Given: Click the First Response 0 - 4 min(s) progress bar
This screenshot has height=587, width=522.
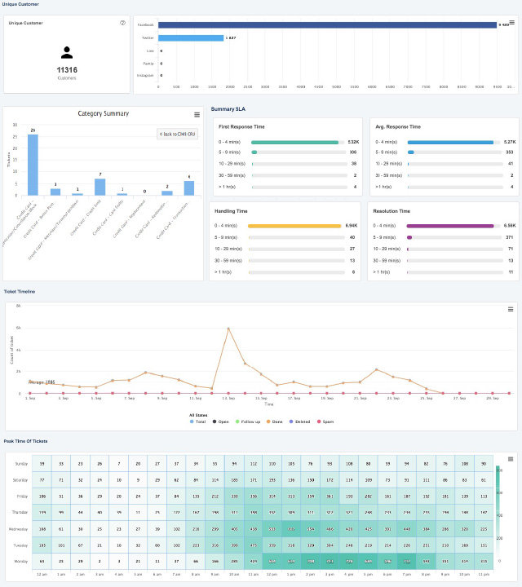Looking at the screenshot, I should click(295, 142).
